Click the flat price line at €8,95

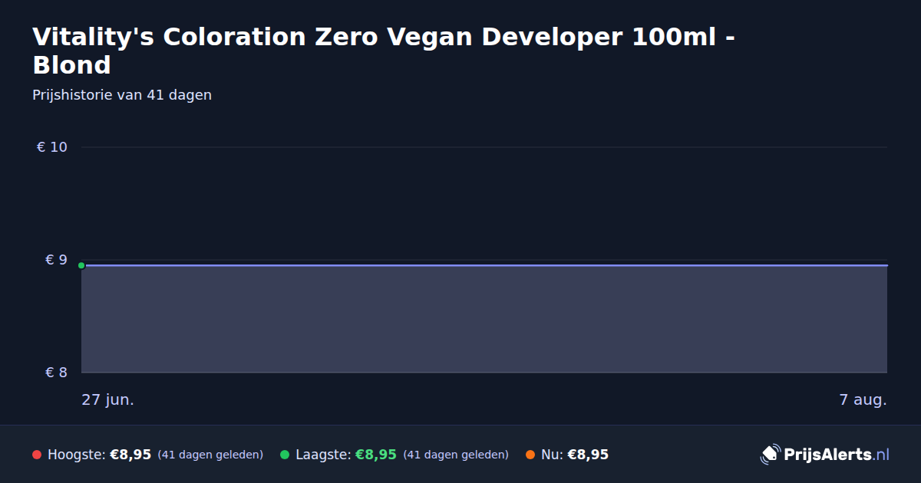[x=484, y=265]
